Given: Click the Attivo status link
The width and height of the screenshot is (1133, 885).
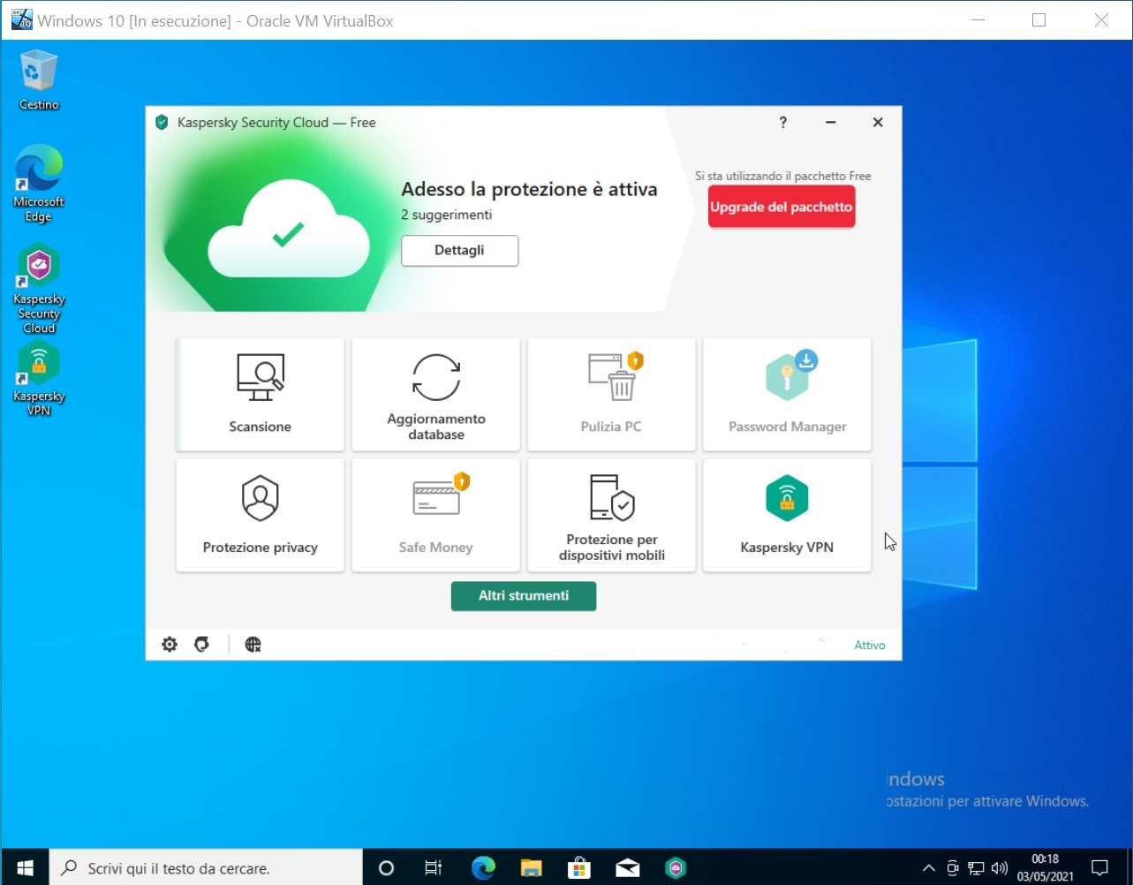Looking at the screenshot, I should point(870,645).
